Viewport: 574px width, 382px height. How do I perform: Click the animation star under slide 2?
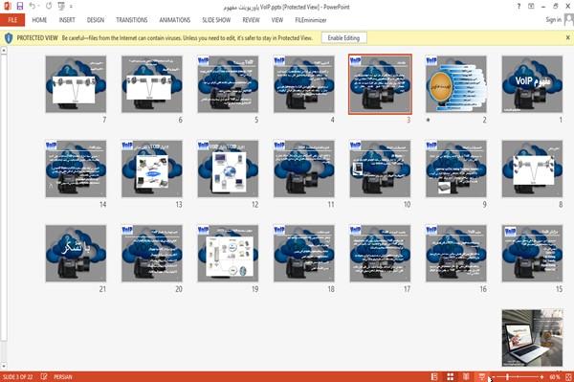tap(429, 120)
